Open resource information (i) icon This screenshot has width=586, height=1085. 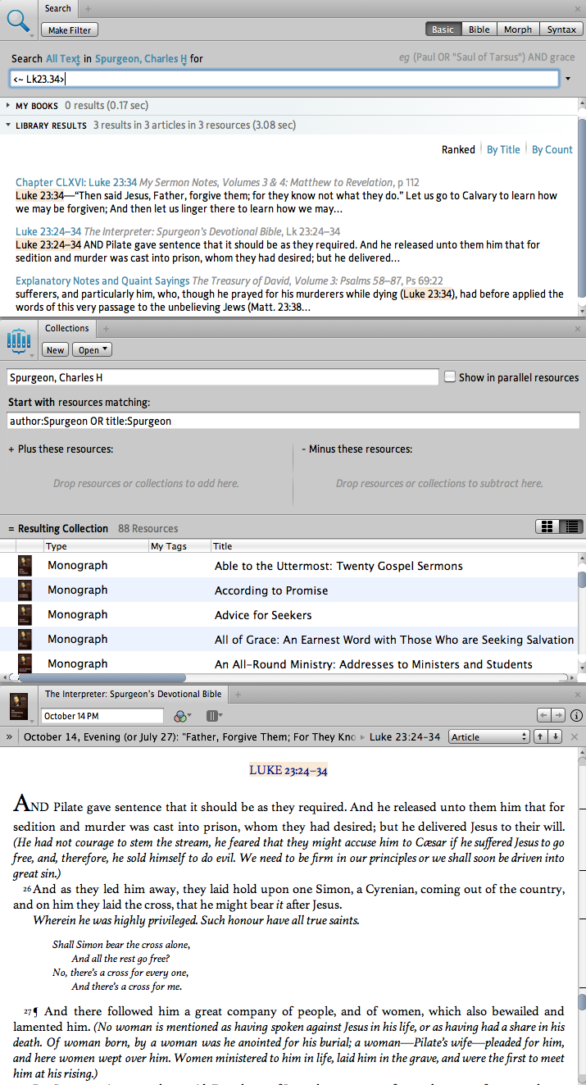[x=576, y=716]
